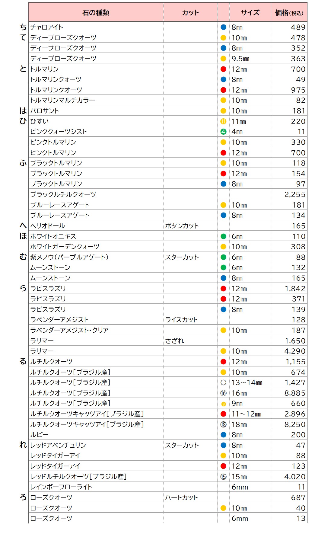
Task: Click the 2,255 price for ブラックルチルクオーツ
Action: click(295, 194)
